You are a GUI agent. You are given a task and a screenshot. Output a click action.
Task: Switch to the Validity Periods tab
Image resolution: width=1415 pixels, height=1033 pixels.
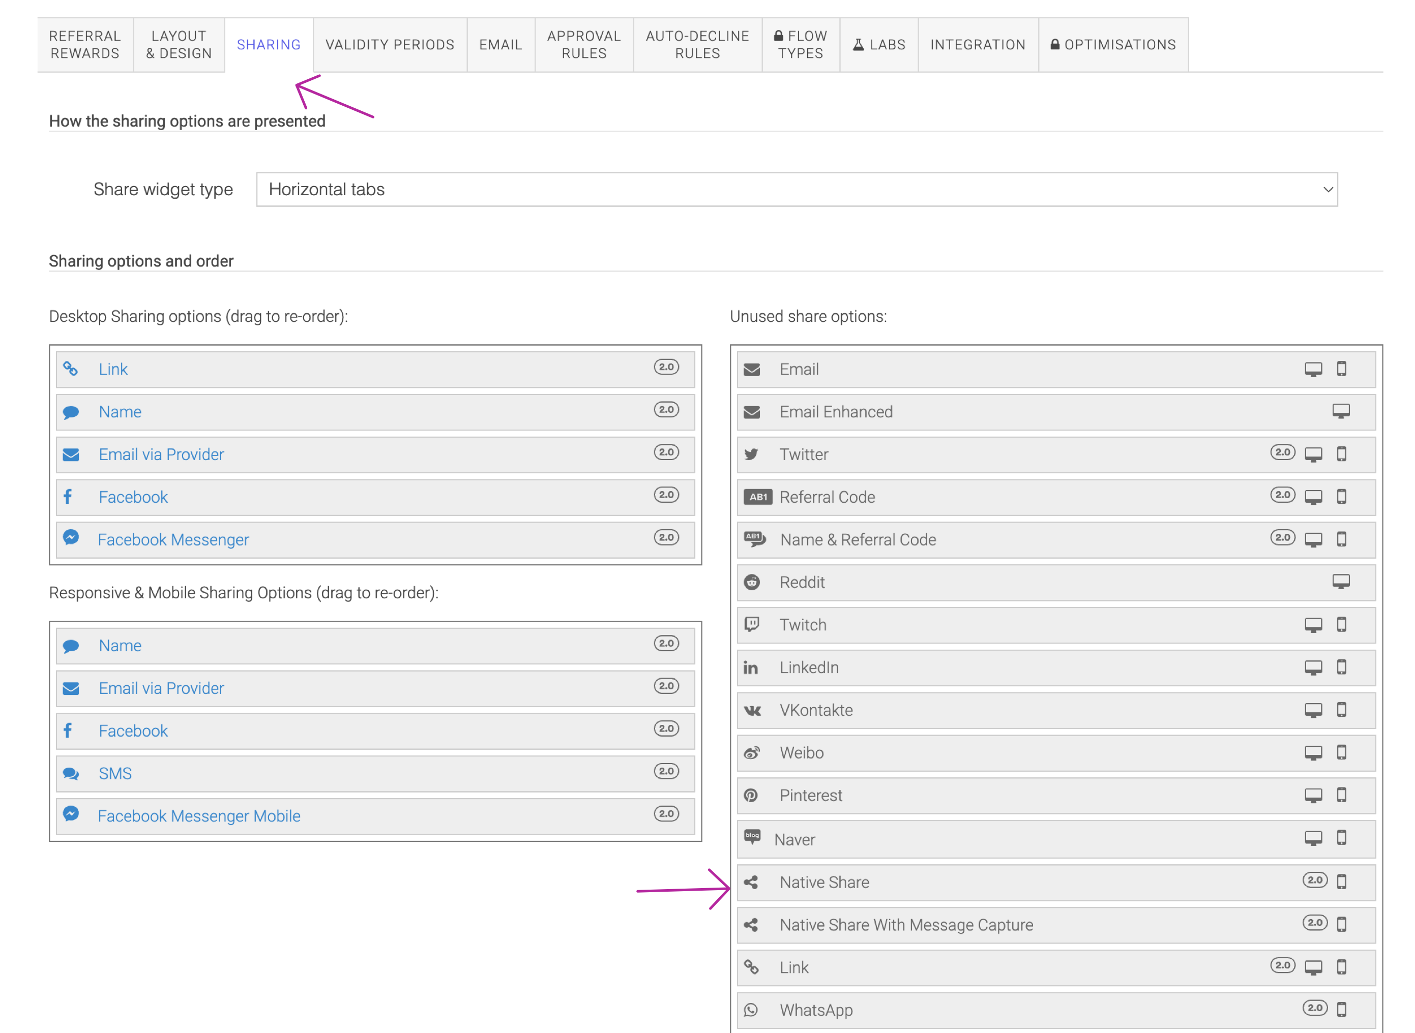tap(389, 44)
